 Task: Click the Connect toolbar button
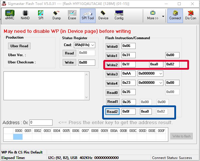pyautogui.click(x=175, y=15)
